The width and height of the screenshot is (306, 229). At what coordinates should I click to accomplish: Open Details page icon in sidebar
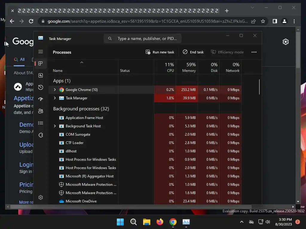41,123
